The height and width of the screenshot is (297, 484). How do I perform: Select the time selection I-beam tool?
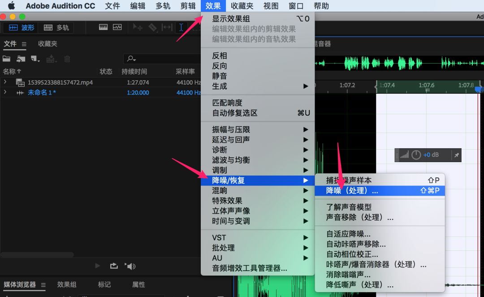click(181, 27)
